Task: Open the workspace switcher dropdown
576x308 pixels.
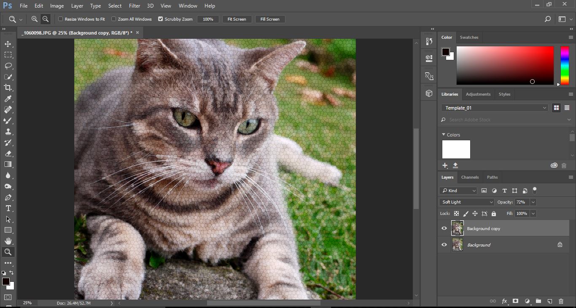Action: point(565,19)
